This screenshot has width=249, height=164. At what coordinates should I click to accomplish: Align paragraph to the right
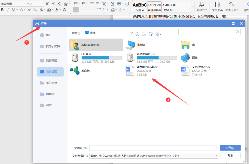tap(87, 10)
